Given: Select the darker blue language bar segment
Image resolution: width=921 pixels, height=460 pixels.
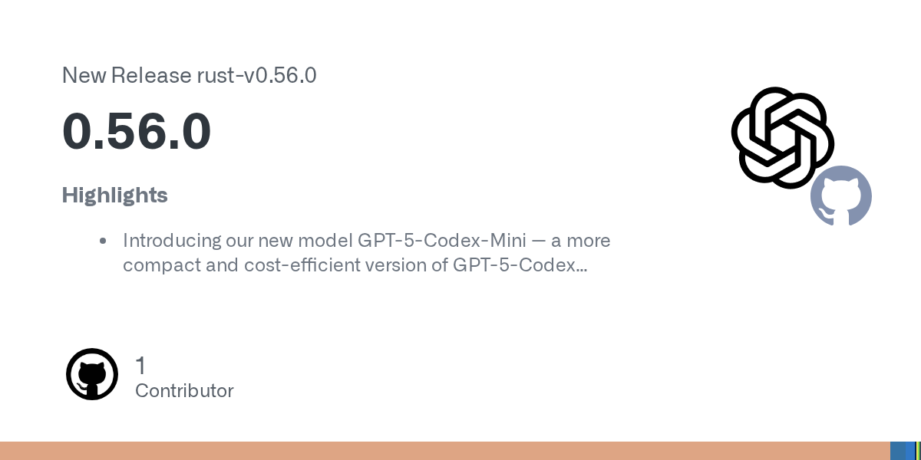Looking at the screenshot, I should tap(898, 451).
